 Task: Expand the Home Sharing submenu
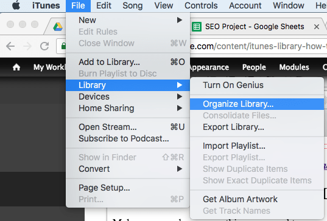(x=128, y=108)
